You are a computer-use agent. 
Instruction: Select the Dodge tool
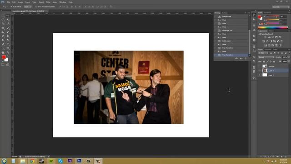(x=8, y=40)
